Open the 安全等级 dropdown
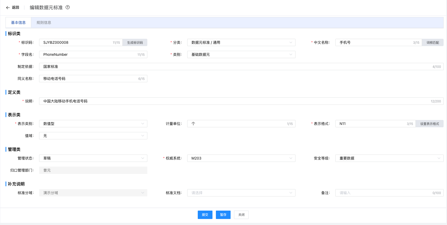 [389, 158]
